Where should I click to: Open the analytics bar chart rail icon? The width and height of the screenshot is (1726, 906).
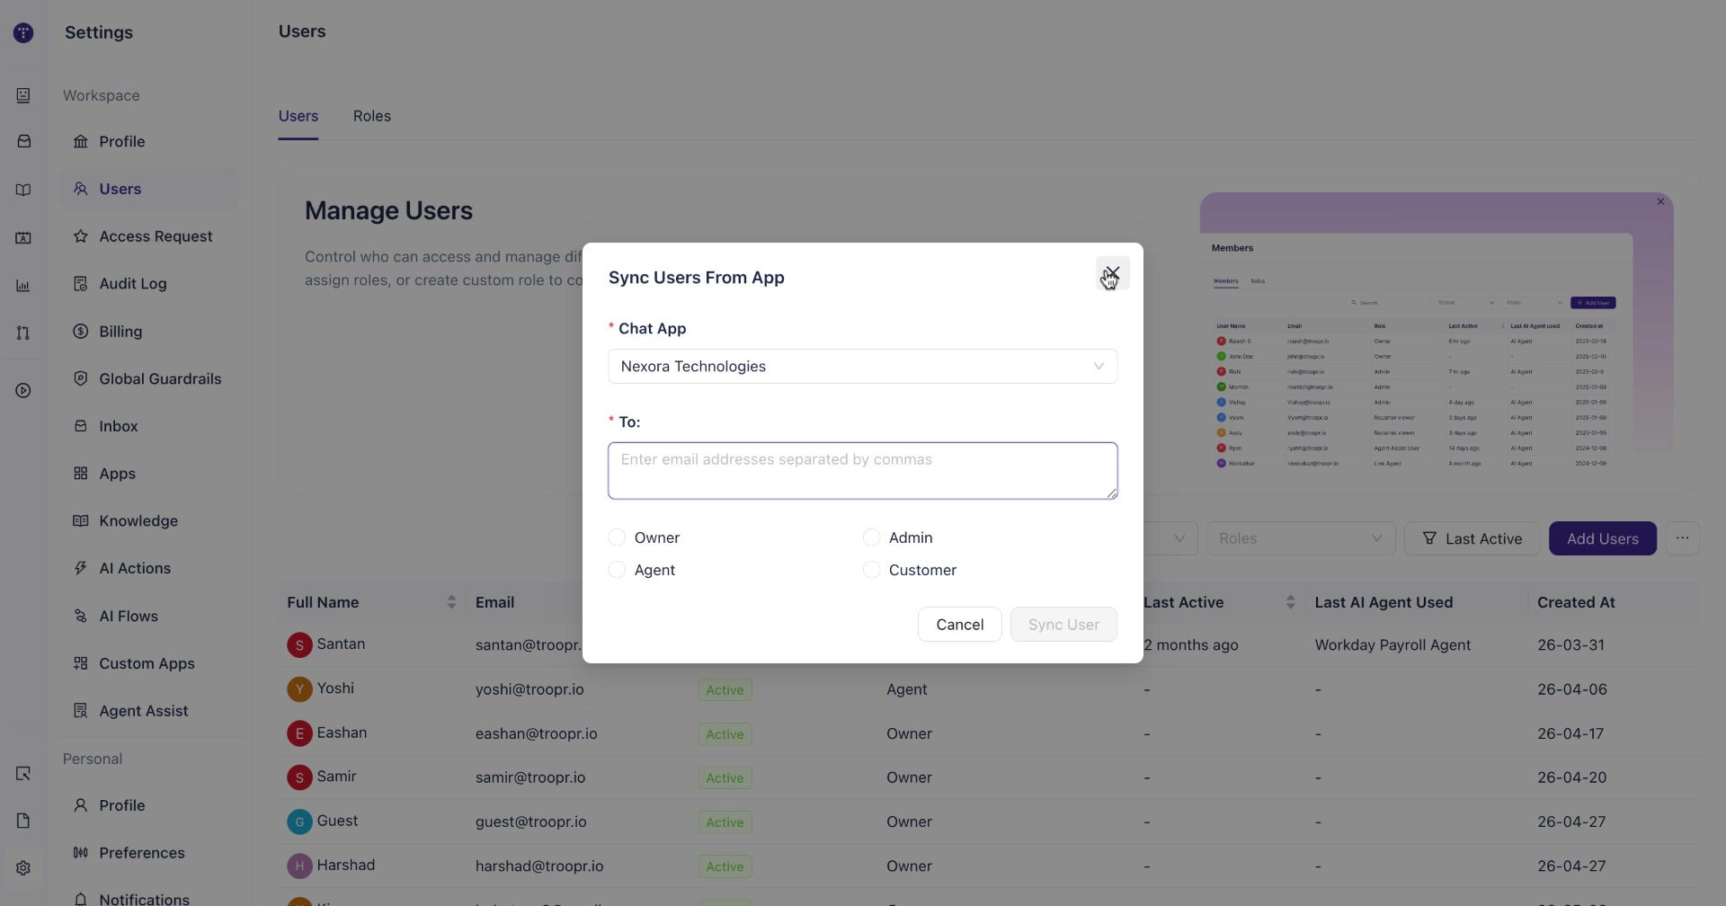point(23,286)
